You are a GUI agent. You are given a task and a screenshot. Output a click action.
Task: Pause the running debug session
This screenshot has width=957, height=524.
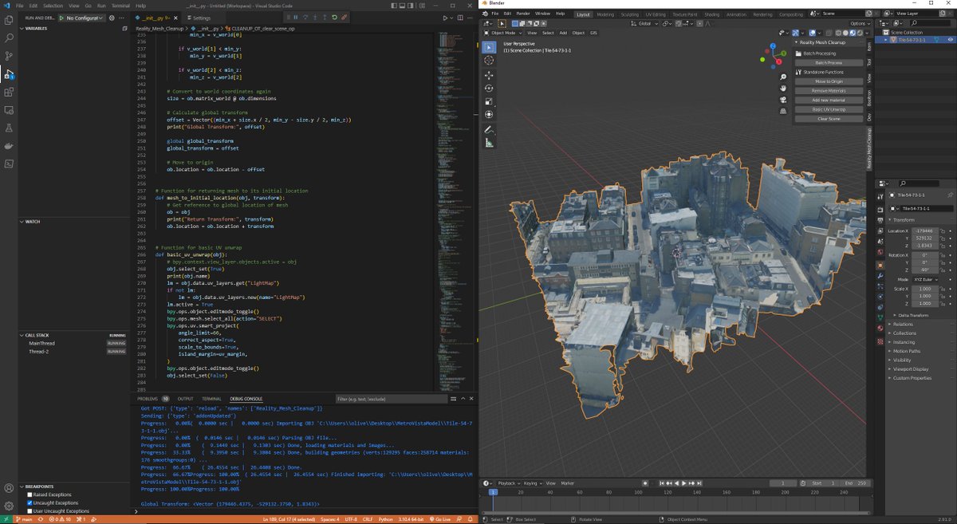296,17
